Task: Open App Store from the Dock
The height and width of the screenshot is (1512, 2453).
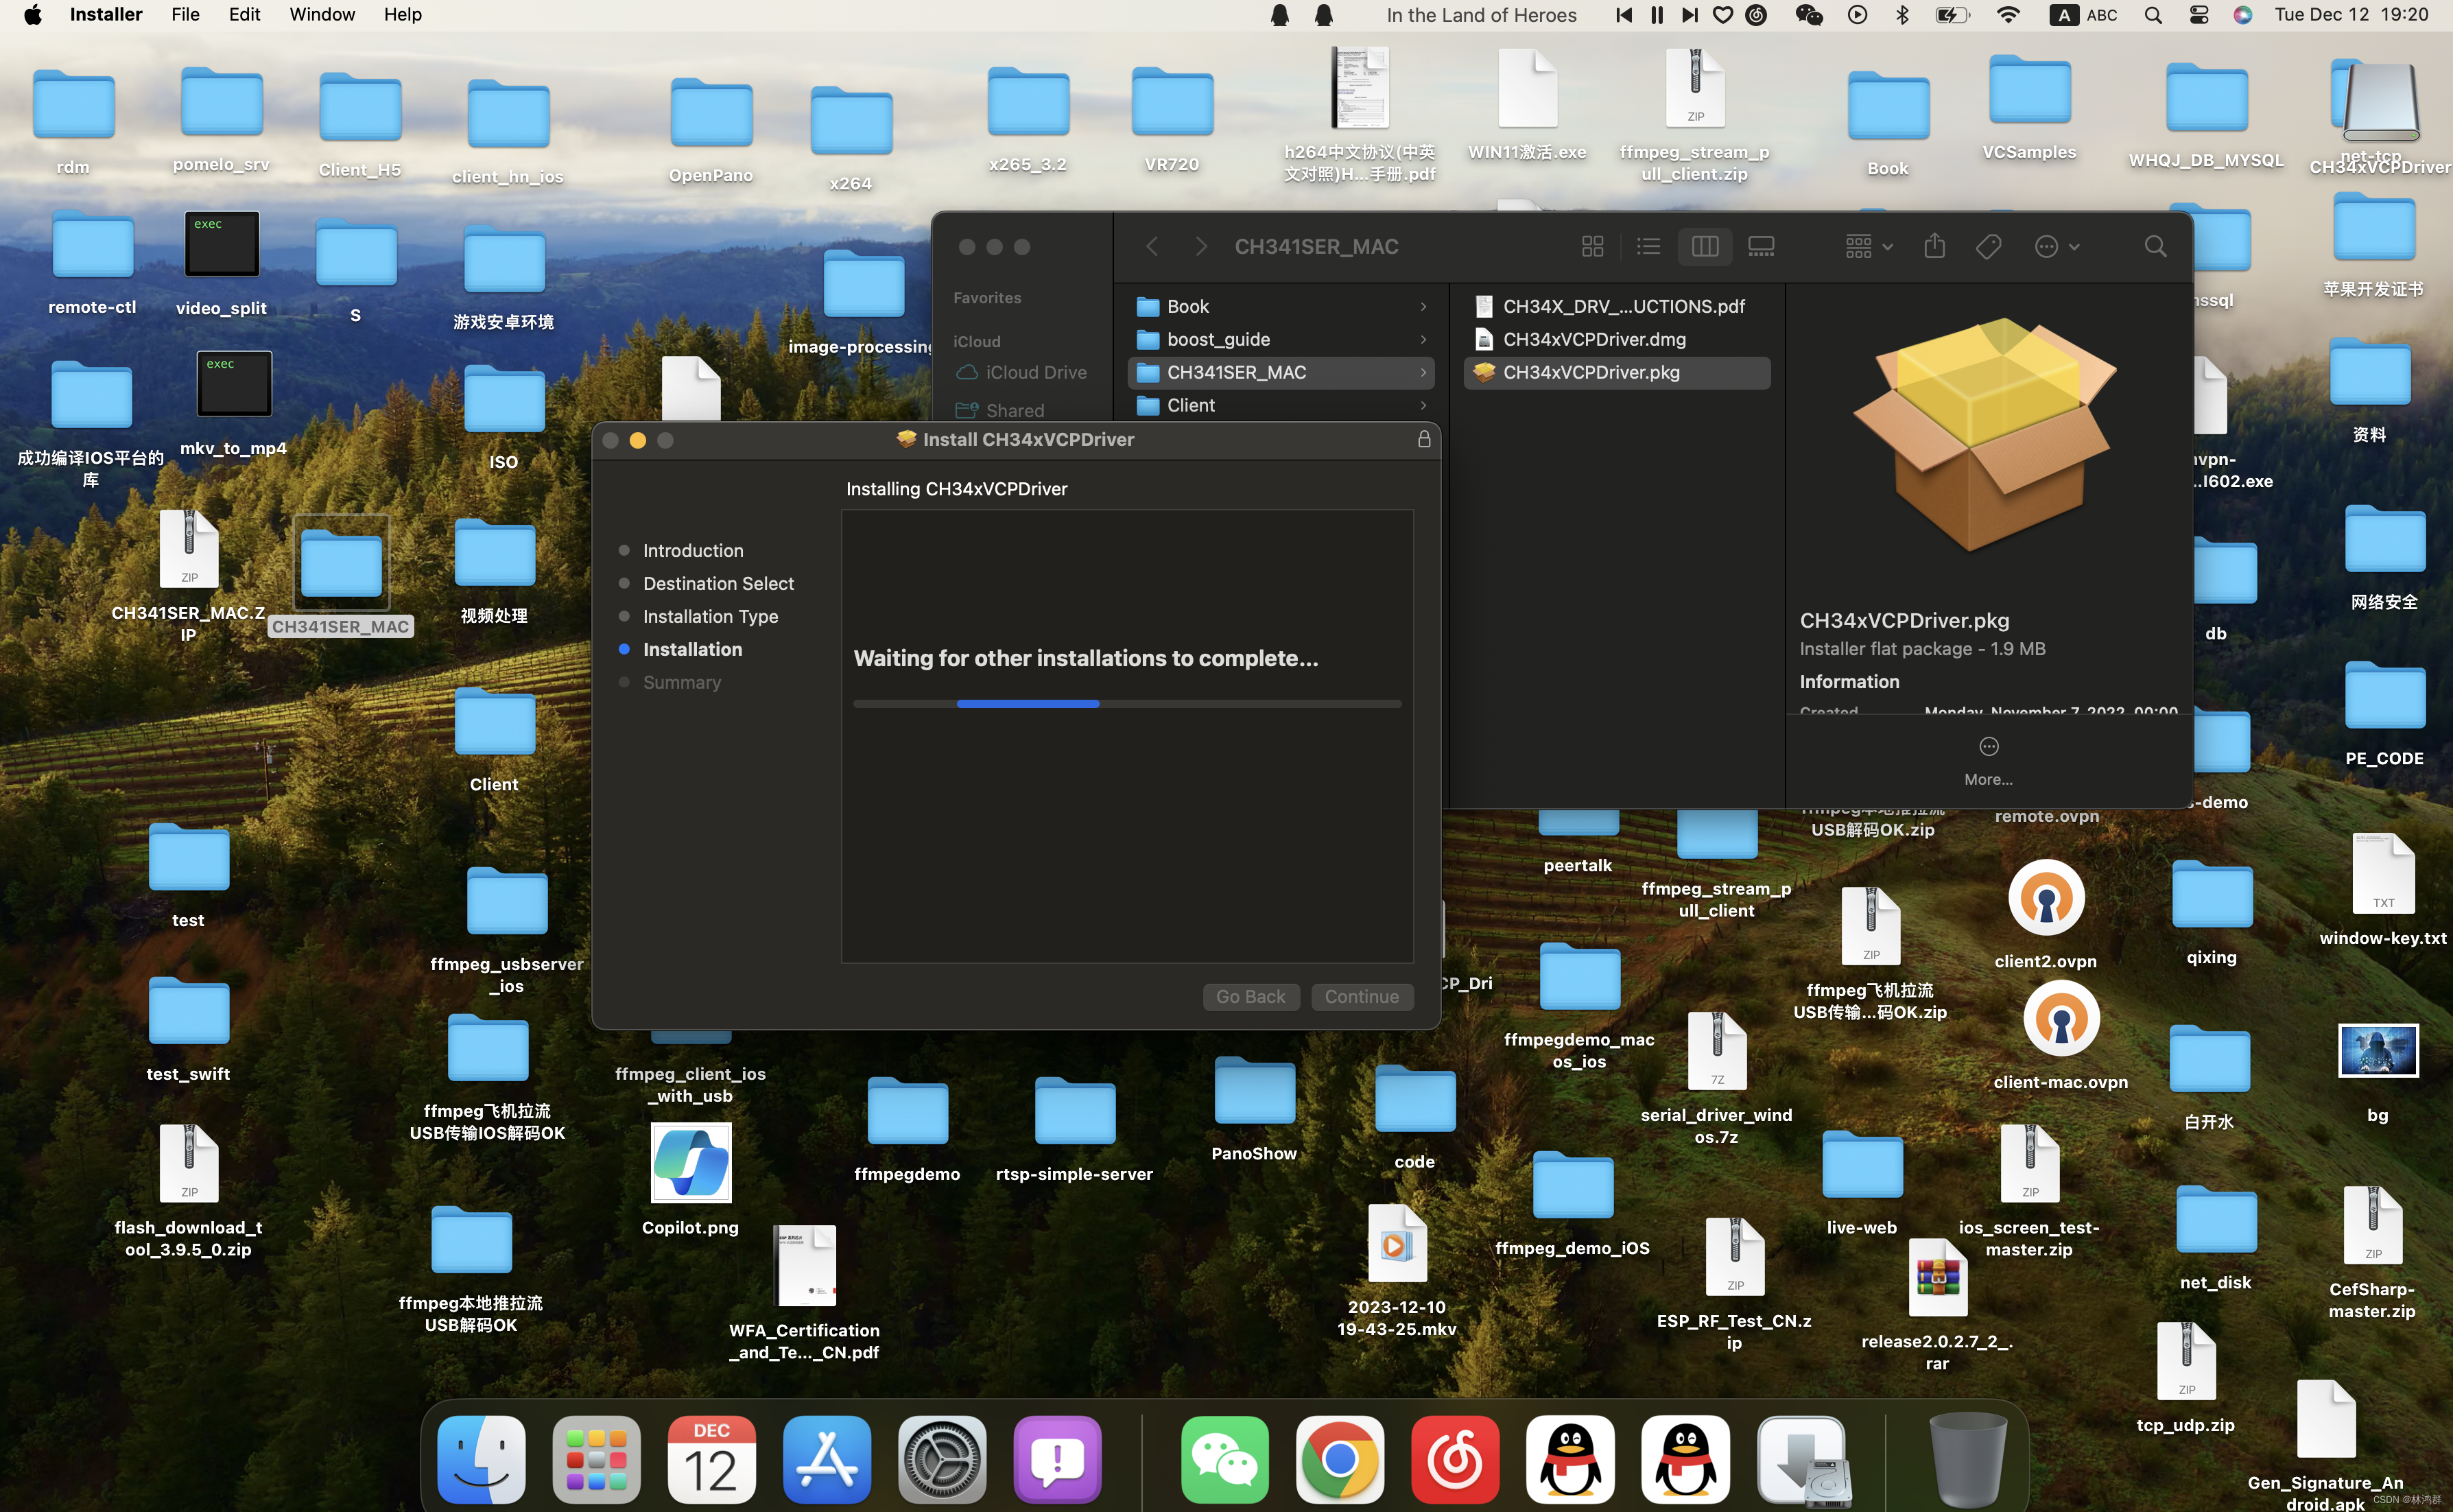Action: pos(827,1459)
